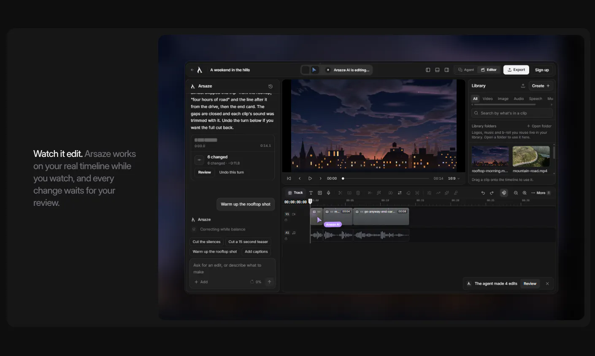The height and width of the screenshot is (356, 595).
Task: Lock the V1 video track
Action: coord(286,220)
